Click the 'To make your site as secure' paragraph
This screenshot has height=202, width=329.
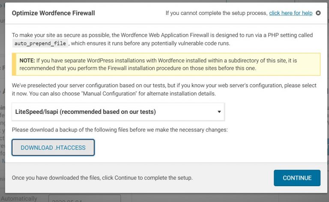(162, 39)
